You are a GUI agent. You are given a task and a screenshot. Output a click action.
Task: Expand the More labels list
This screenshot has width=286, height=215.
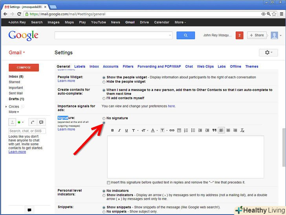coord(14,112)
